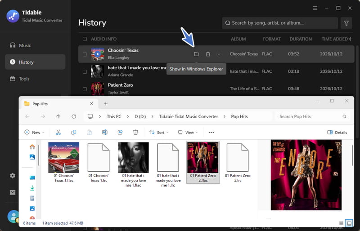Open the View dropdown in Explorer
This screenshot has width=360, height=231.
point(188,133)
